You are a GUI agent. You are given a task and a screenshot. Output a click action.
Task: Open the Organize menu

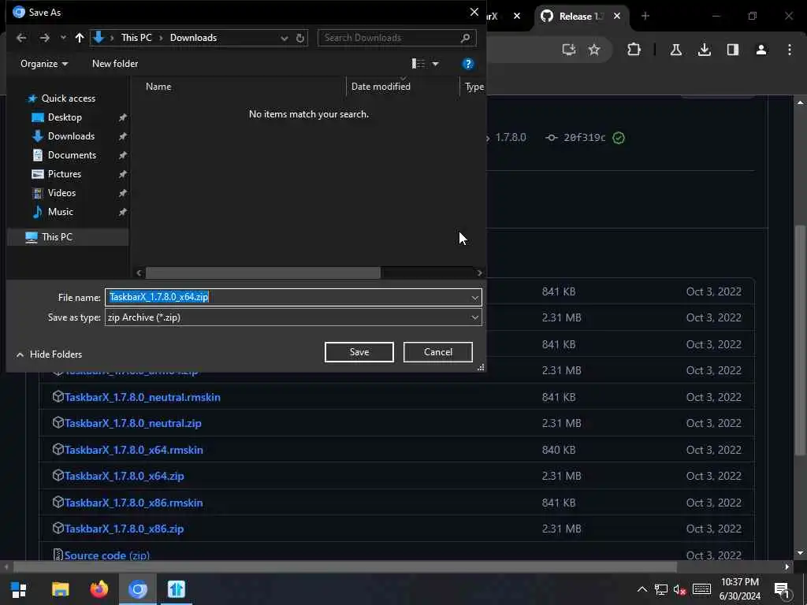[x=44, y=64]
